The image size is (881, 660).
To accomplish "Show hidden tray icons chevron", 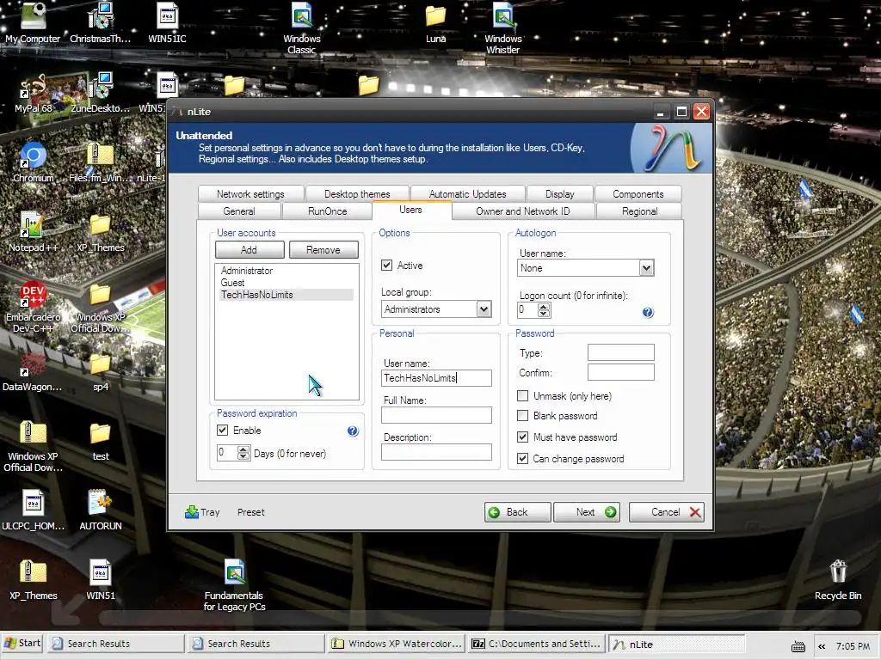I will click(x=822, y=646).
